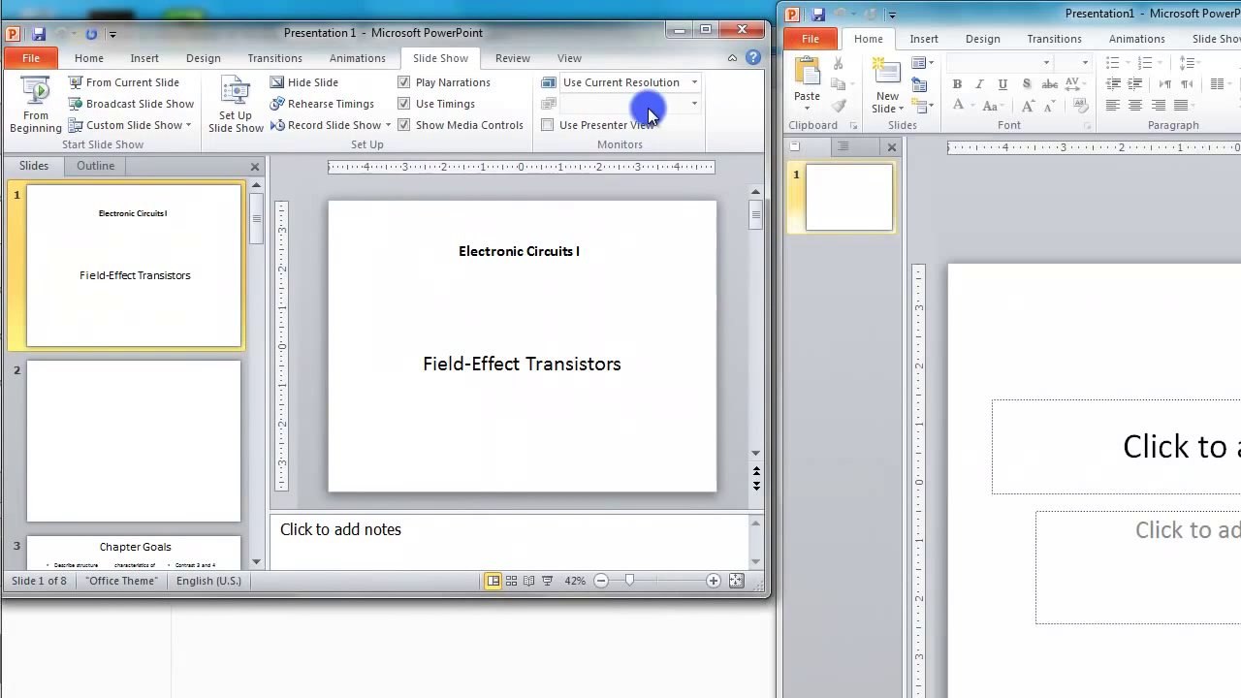
Task: Open File tab in Presentation 1 window
Action: point(31,58)
